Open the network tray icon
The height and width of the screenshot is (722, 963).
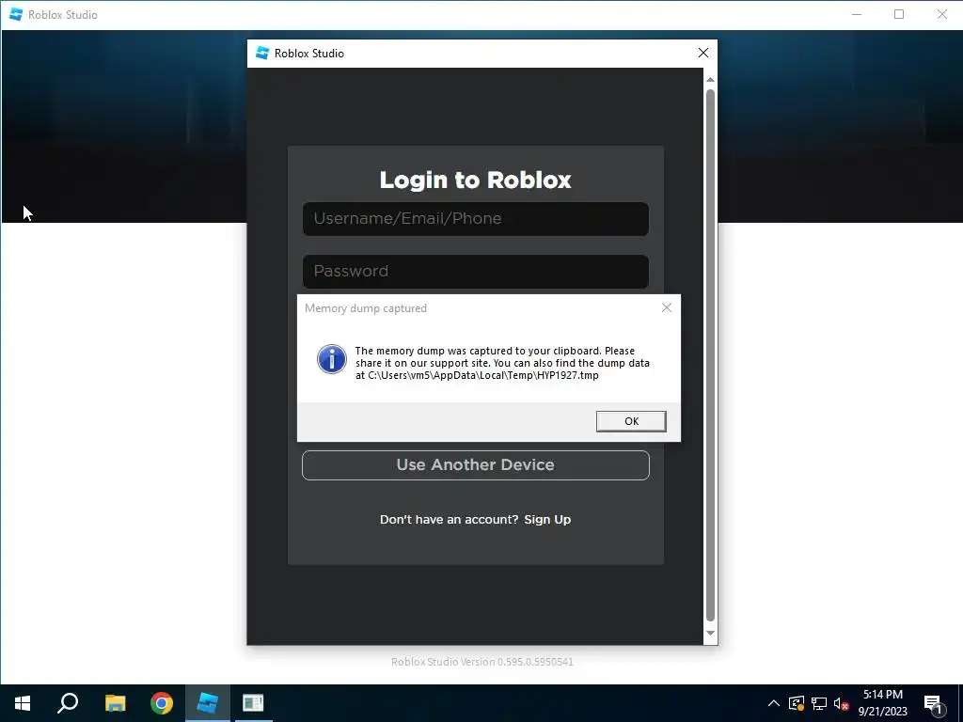(819, 703)
